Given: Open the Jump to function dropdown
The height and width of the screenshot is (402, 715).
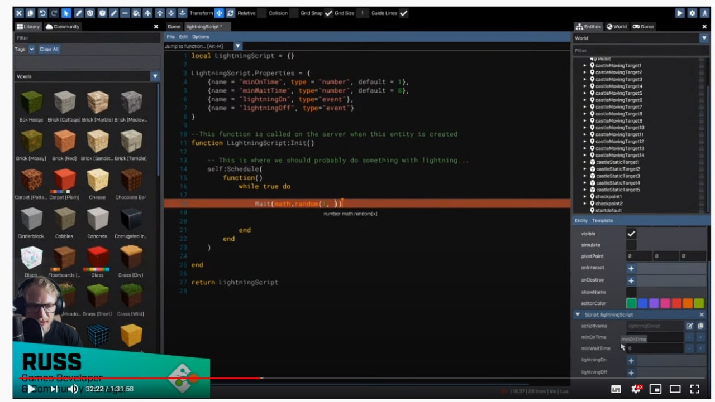Looking at the screenshot, I should pyautogui.click(x=237, y=46).
